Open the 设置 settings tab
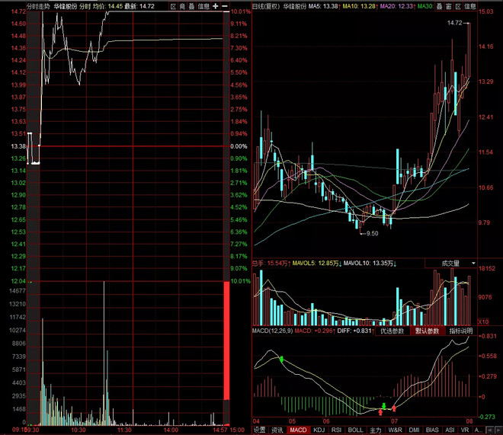Viewport: 503px width, 435px height. pos(260,430)
